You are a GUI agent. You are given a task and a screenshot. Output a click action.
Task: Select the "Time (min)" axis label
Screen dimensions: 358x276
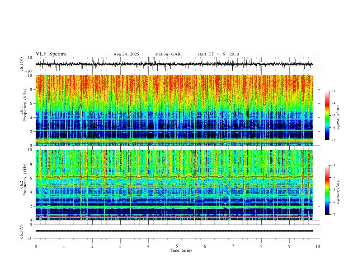pos(181,250)
